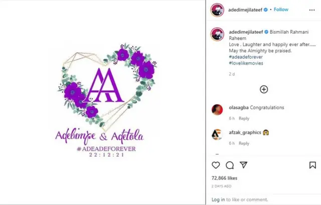View afzak_graphics profile avatar
The image size is (321, 205).
click(x=217, y=134)
